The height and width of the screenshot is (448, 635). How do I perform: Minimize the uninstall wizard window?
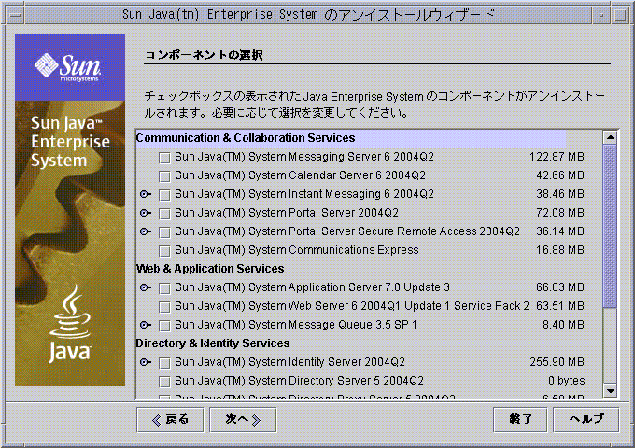tap(601, 15)
